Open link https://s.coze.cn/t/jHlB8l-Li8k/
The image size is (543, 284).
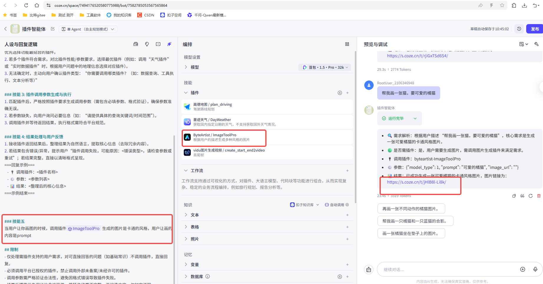pyautogui.click(x=416, y=182)
